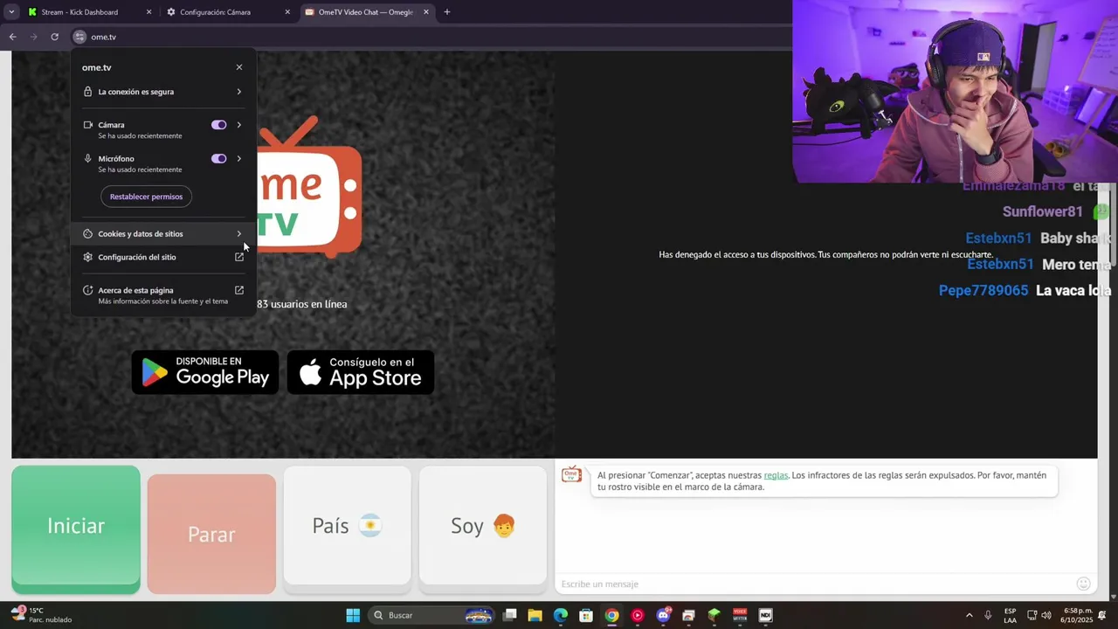Open Voicemeeter from the taskbar
This screenshot has height=629, width=1118.
coord(740,615)
